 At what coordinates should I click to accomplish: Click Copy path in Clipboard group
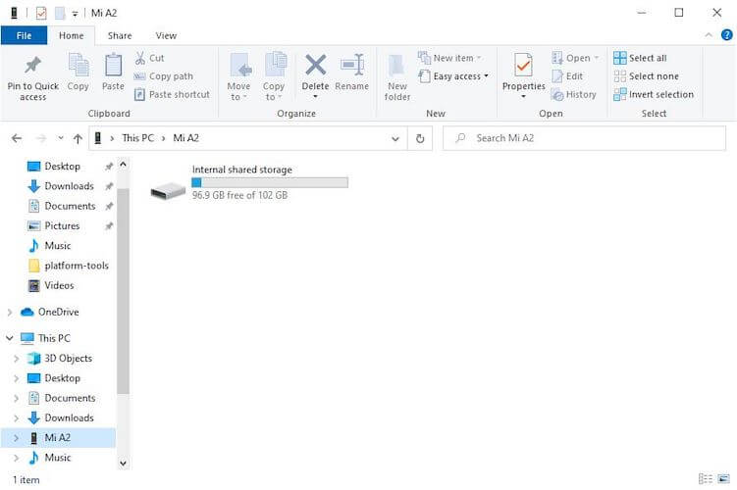[x=164, y=76]
